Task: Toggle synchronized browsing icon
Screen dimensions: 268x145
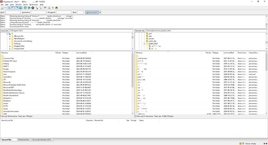Action: point(53,8)
